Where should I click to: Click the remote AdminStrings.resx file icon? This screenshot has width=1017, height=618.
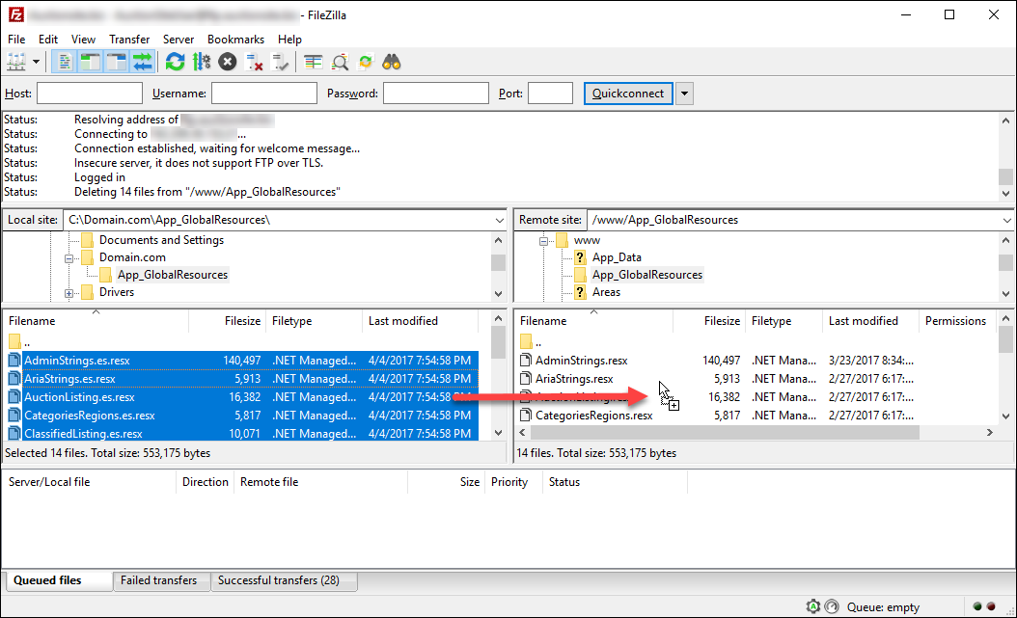point(526,361)
